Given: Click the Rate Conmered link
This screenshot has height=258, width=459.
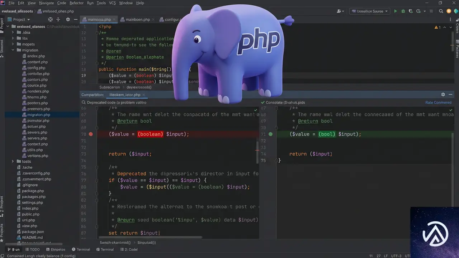Looking at the screenshot, I should click(x=438, y=102).
